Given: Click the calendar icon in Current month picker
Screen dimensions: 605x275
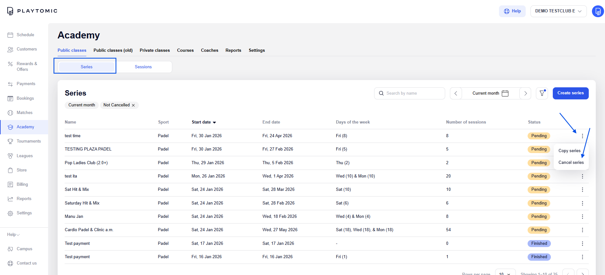Looking at the screenshot, I should coord(505,93).
